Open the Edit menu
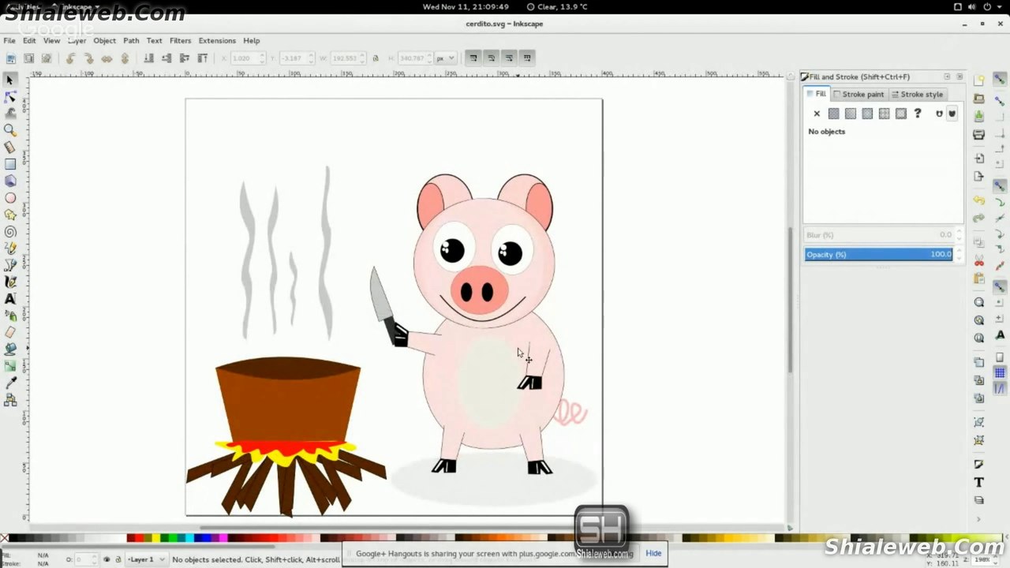Image resolution: width=1010 pixels, height=568 pixels. tap(29, 40)
